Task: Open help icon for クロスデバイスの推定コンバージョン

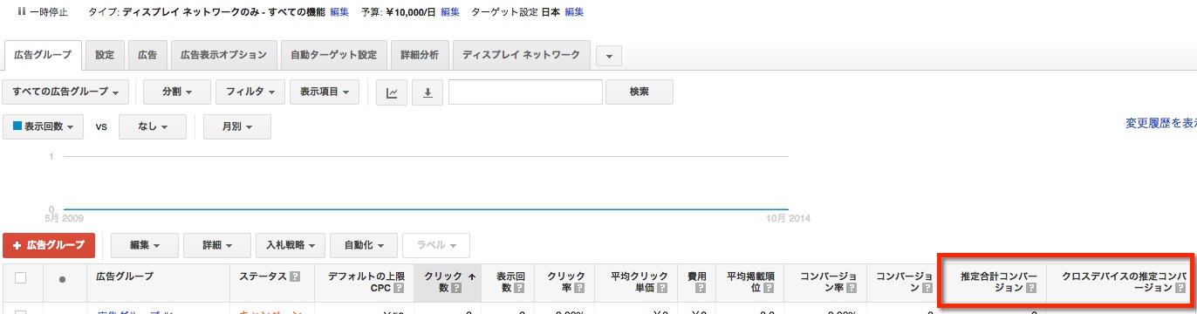Action: 1180,288
